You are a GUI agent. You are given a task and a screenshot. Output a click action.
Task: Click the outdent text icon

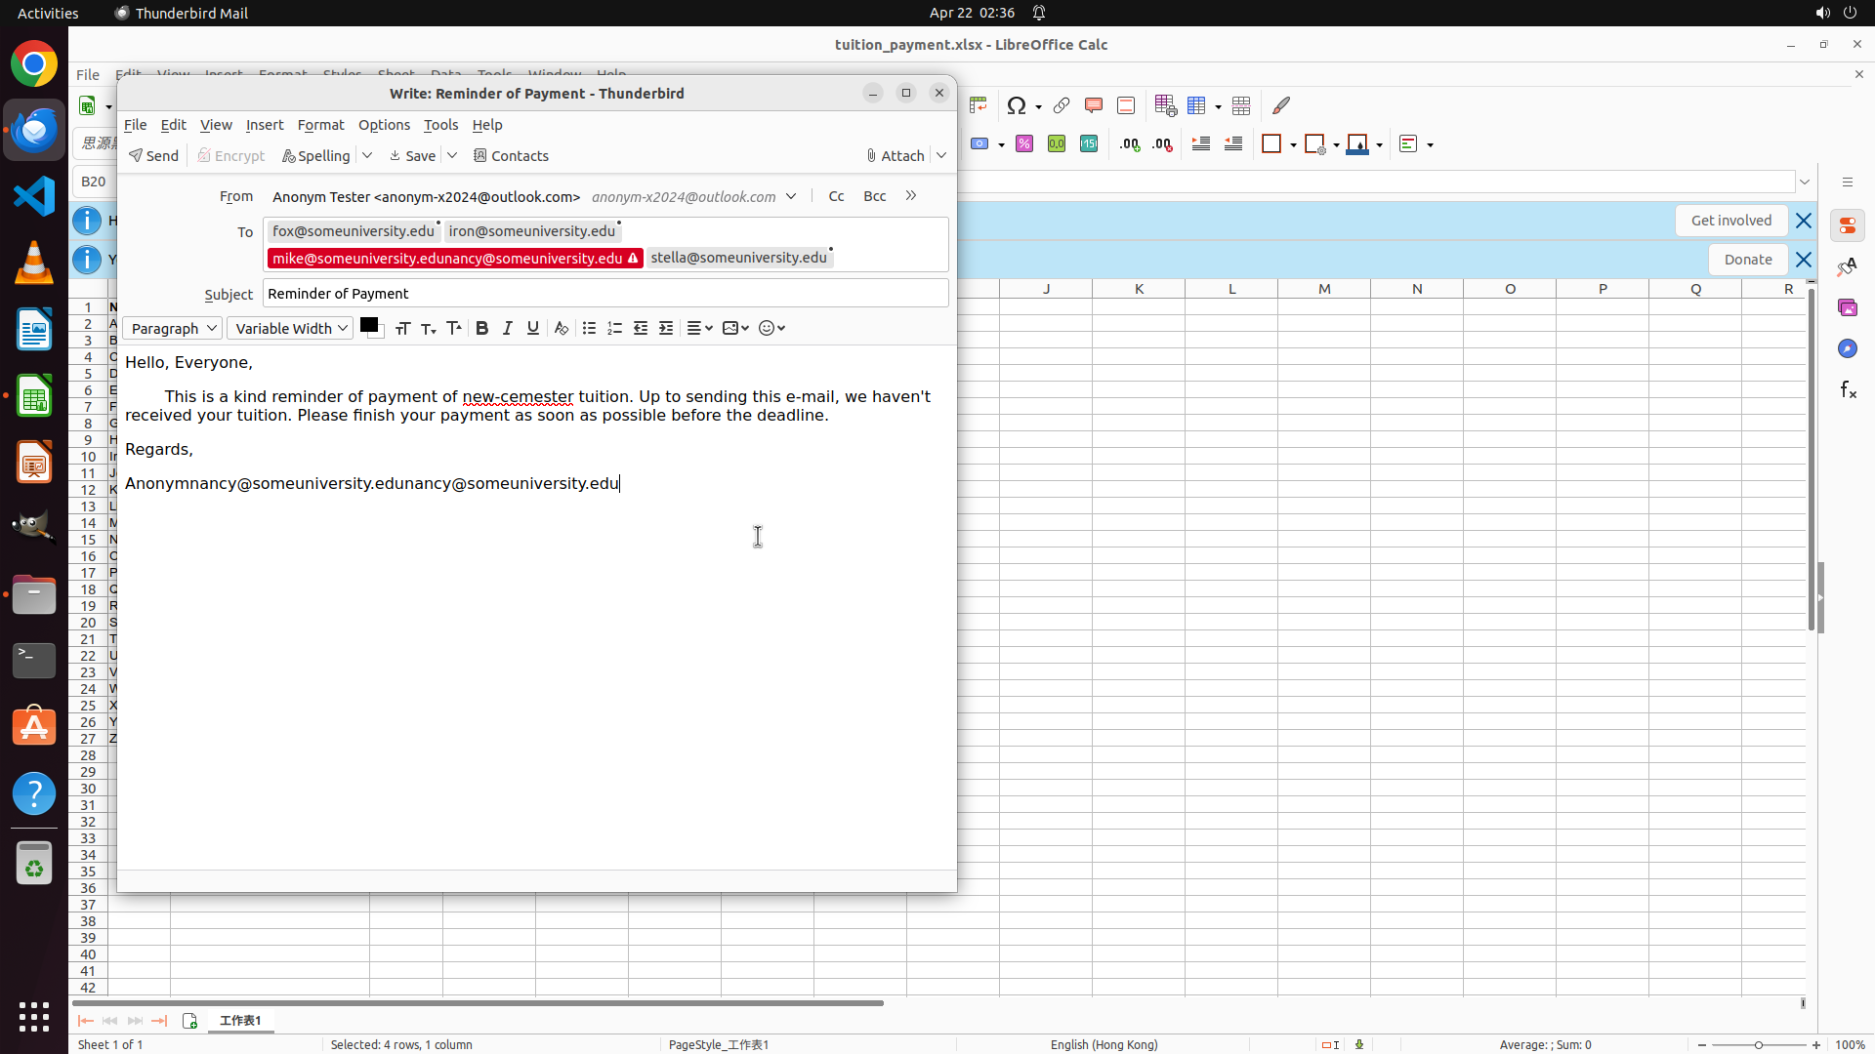pyautogui.click(x=641, y=329)
